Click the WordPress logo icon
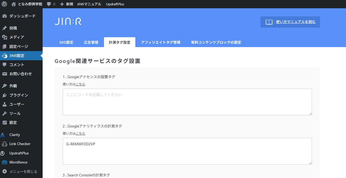This screenshot has width=346, height=178. click(4, 4)
